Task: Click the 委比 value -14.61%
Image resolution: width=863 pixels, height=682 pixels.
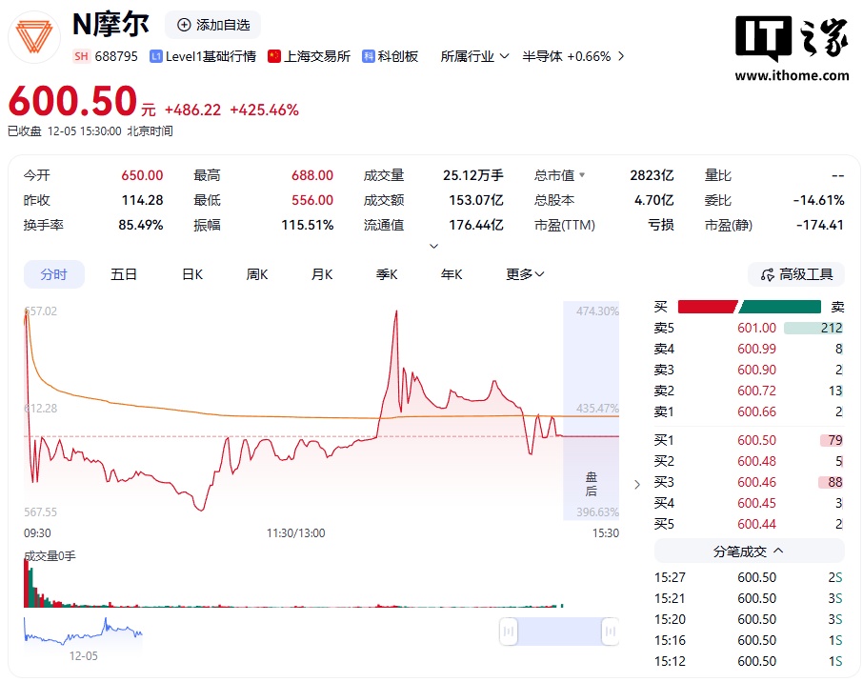Action: (818, 200)
